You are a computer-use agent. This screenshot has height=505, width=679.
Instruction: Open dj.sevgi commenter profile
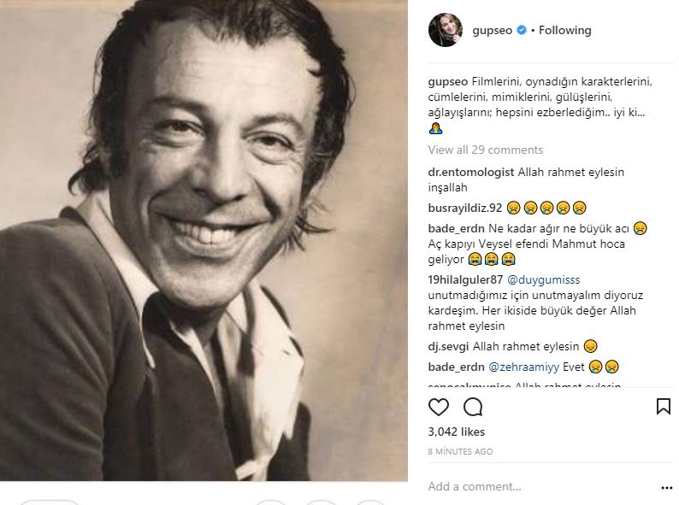tap(448, 346)
